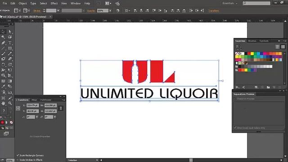The image size is (288, 162).
Task: Open the Arrange Documents icon
Action: click(108, 3)
